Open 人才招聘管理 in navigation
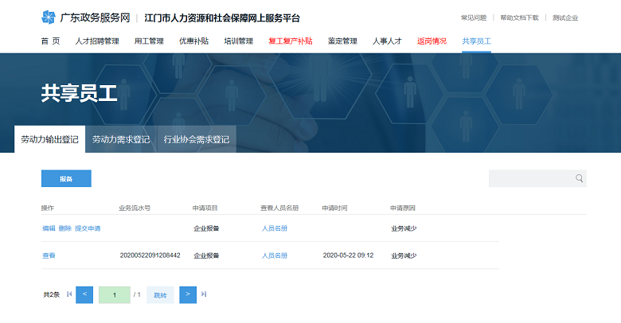Viewport: 621px width, 323px height. (97, 41)
